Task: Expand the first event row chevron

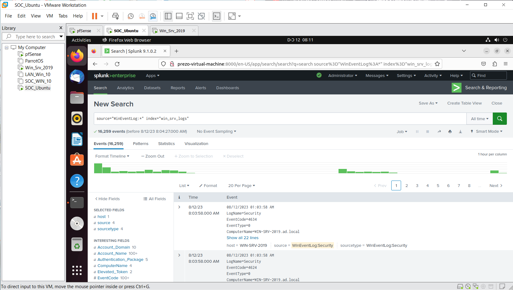Action: pyautogui.click(x=179, y=207)
